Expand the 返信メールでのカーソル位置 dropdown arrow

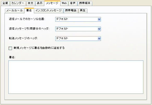99,19
